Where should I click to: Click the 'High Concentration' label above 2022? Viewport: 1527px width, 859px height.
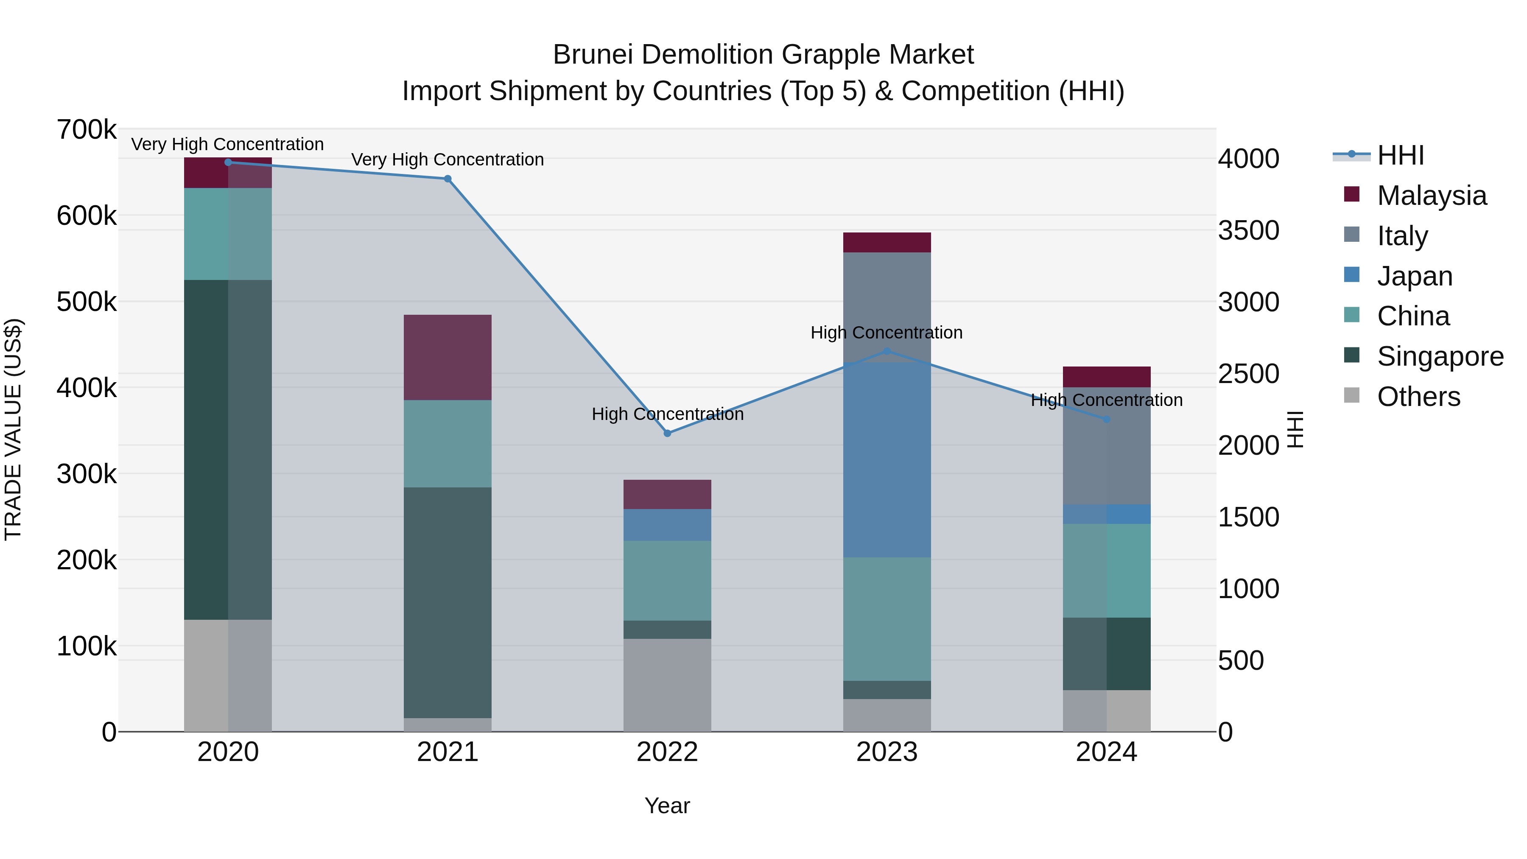[668, 414]
